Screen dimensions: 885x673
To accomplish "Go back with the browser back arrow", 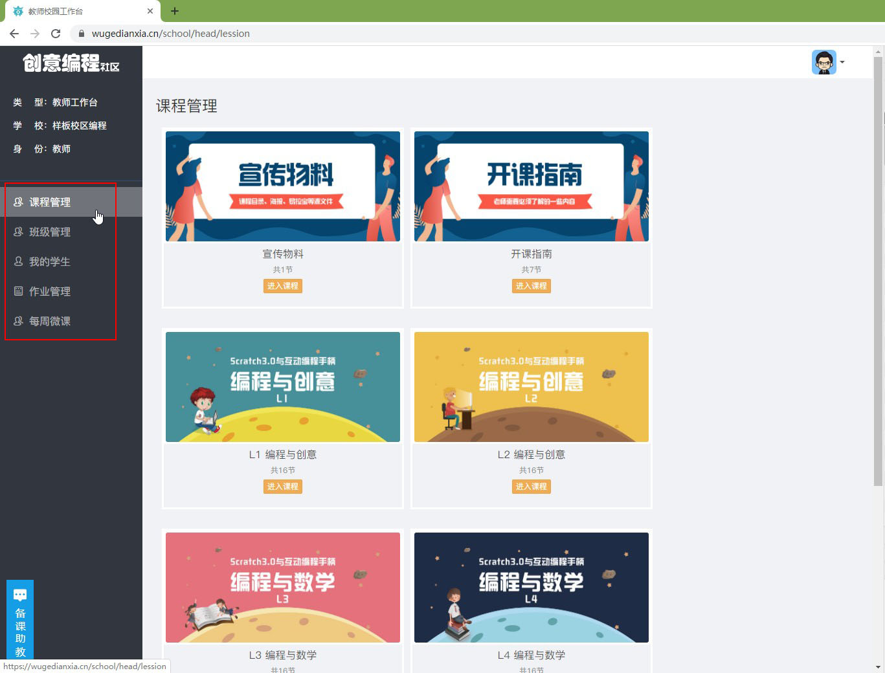I will coord(14,34).
